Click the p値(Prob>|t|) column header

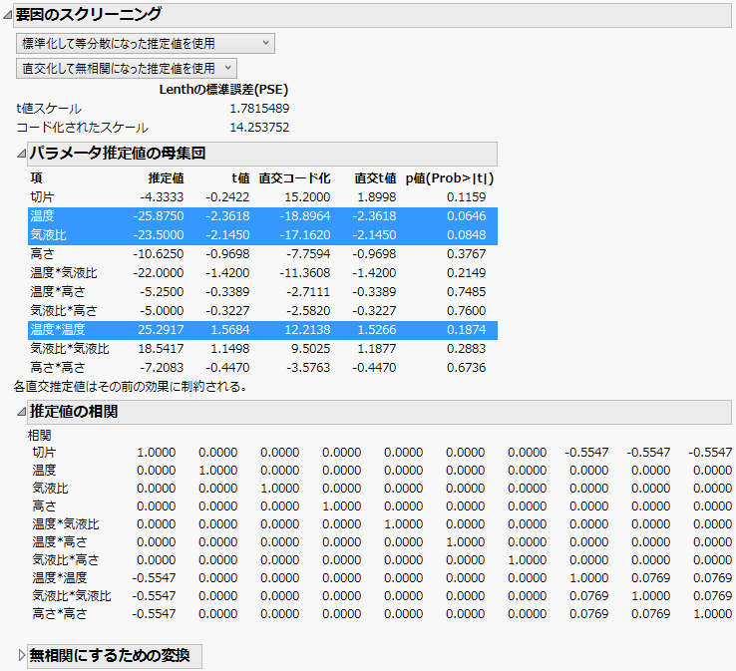click(x=450, y=178)
